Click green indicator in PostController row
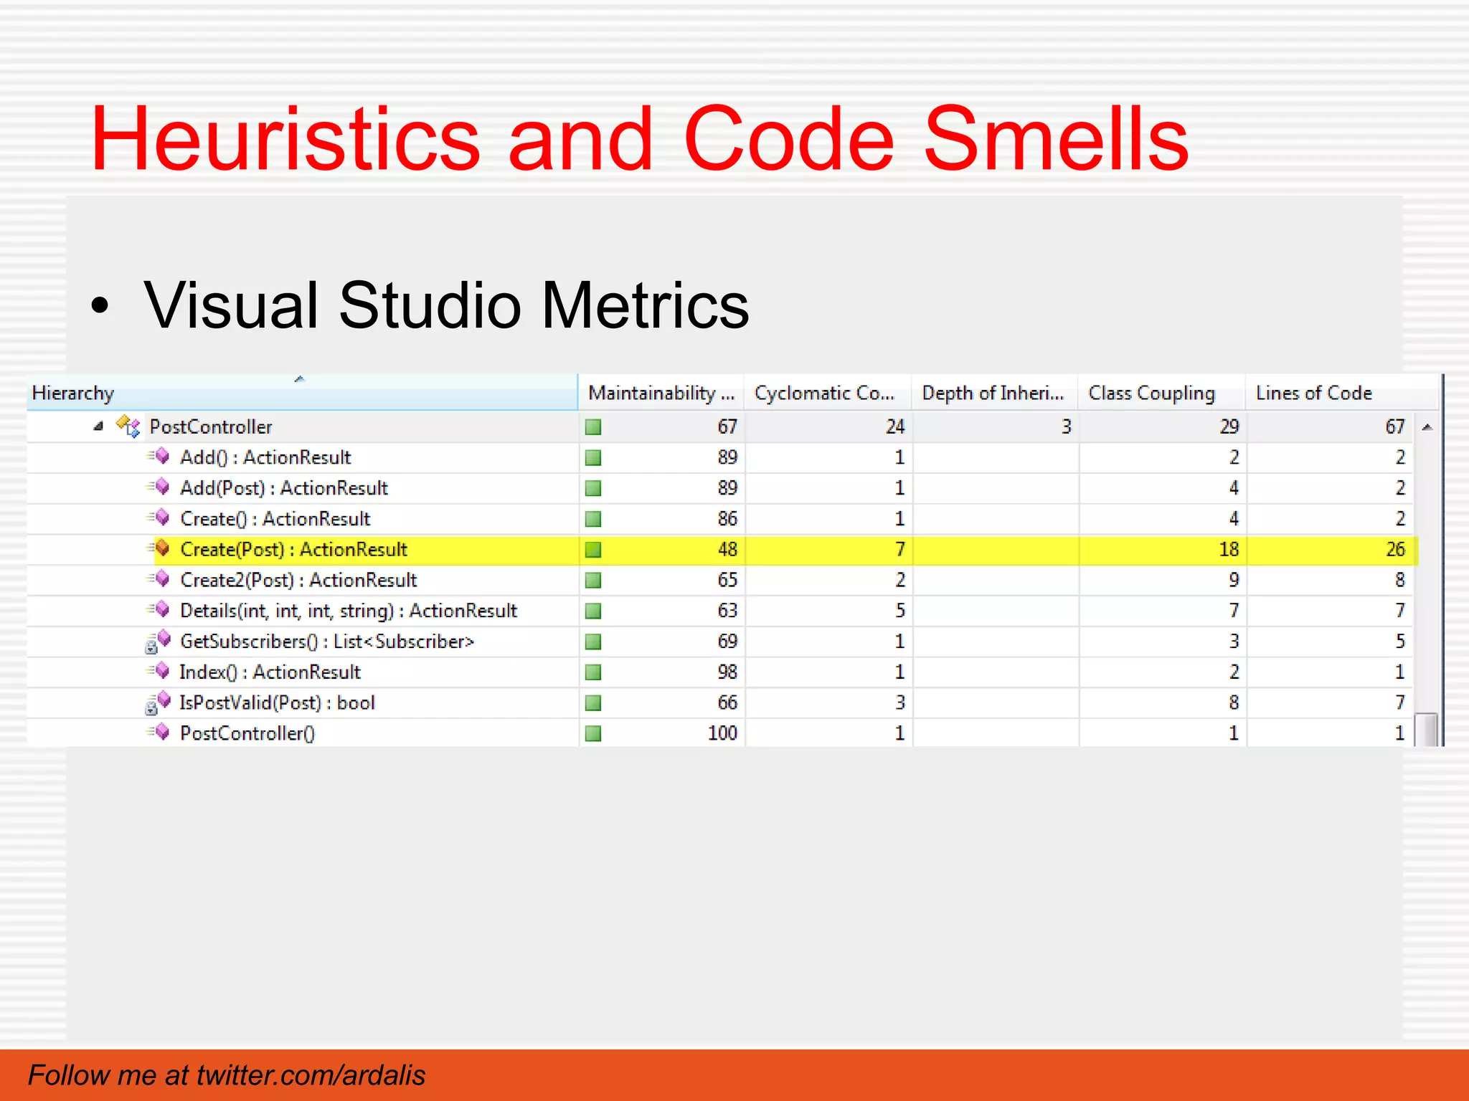This screenshot has height=1101, width=1469. pyautogui.click(x=593, y=427)
